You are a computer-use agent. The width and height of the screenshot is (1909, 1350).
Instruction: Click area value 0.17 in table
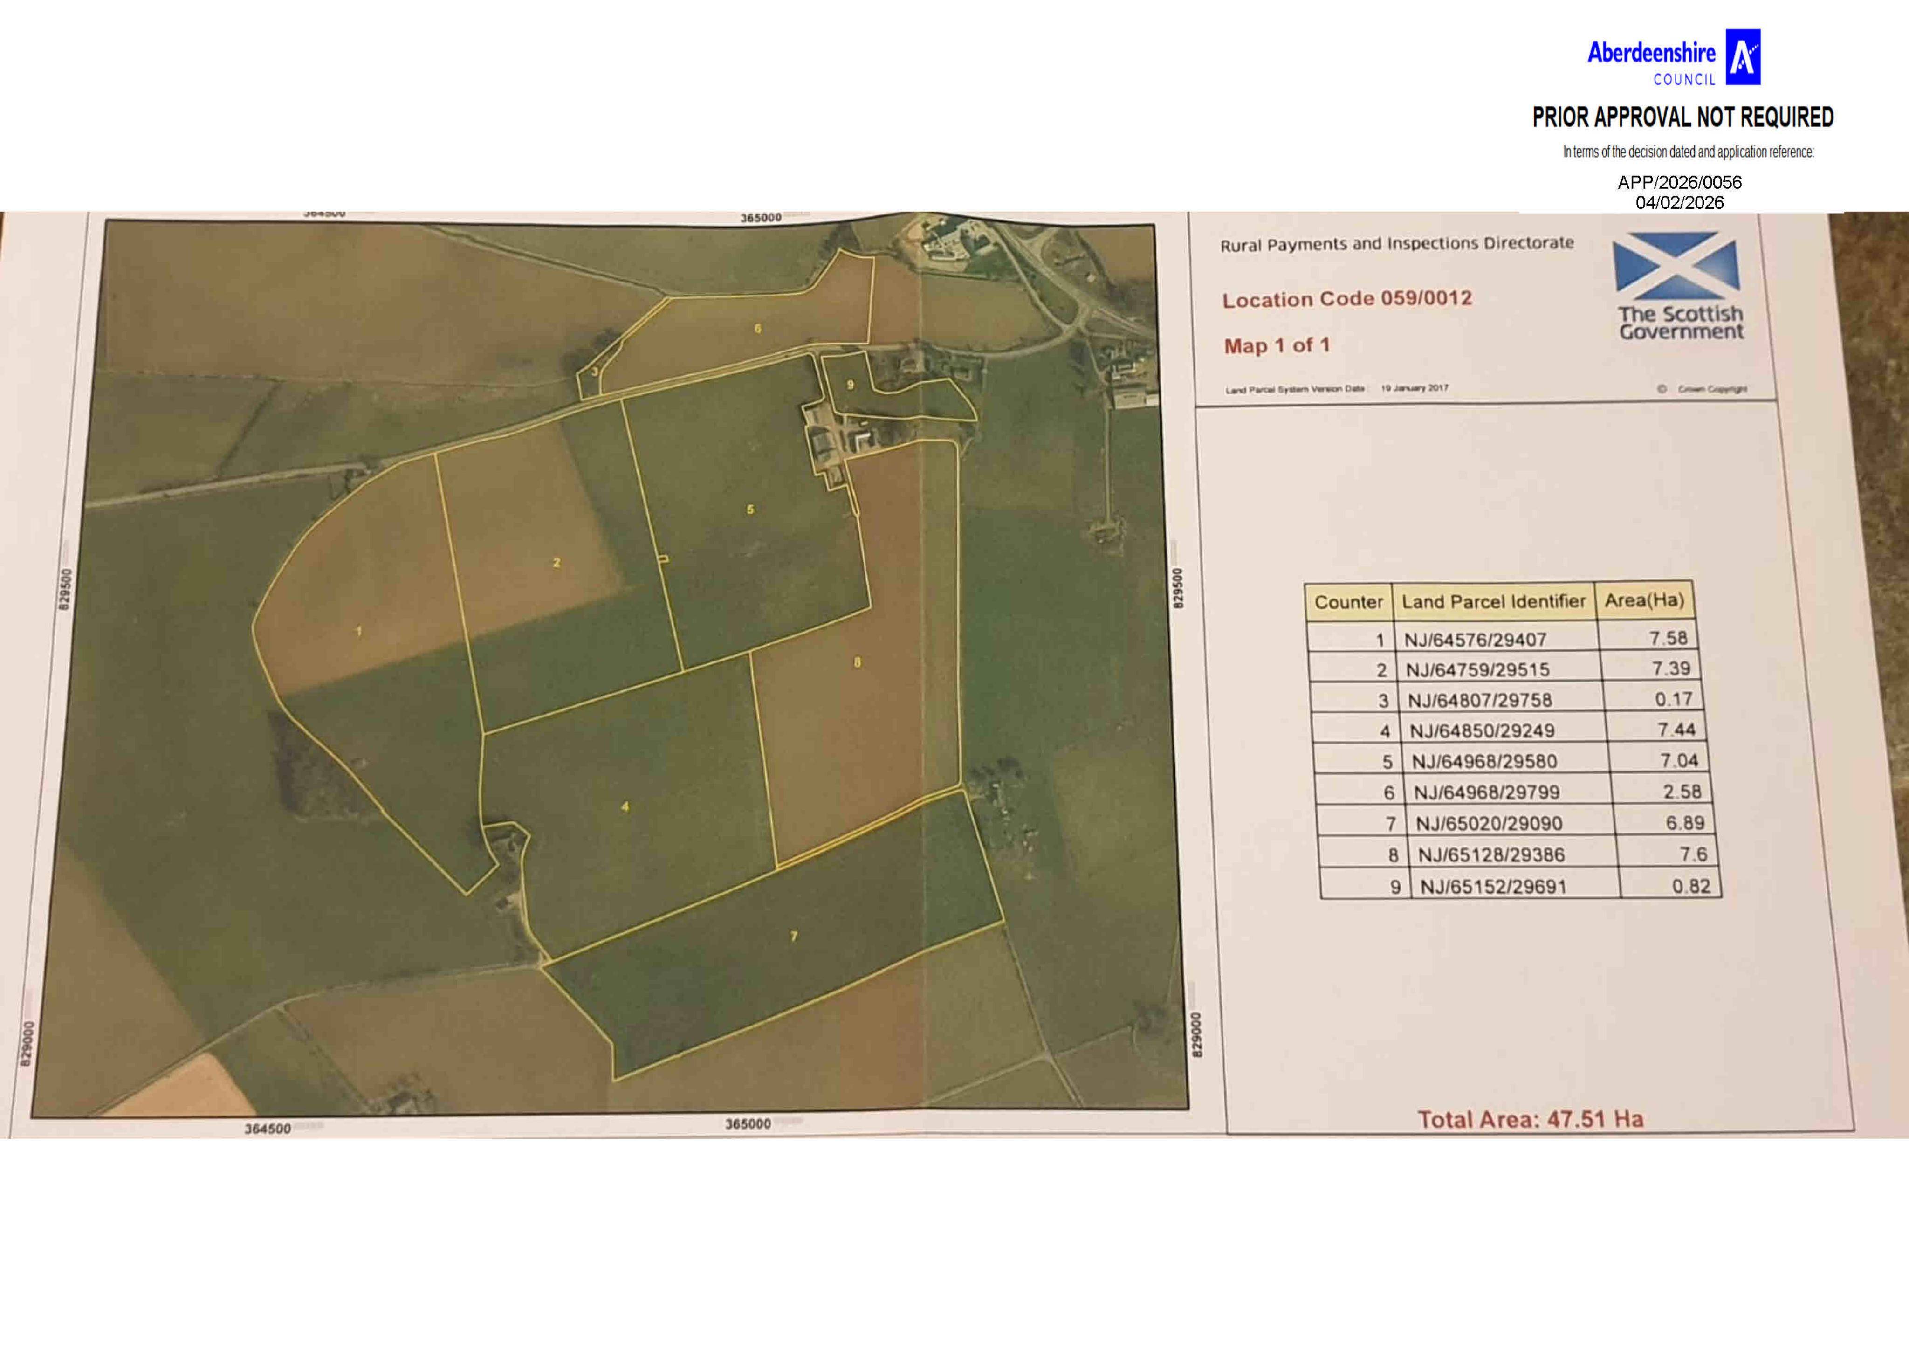(1674, 699)
